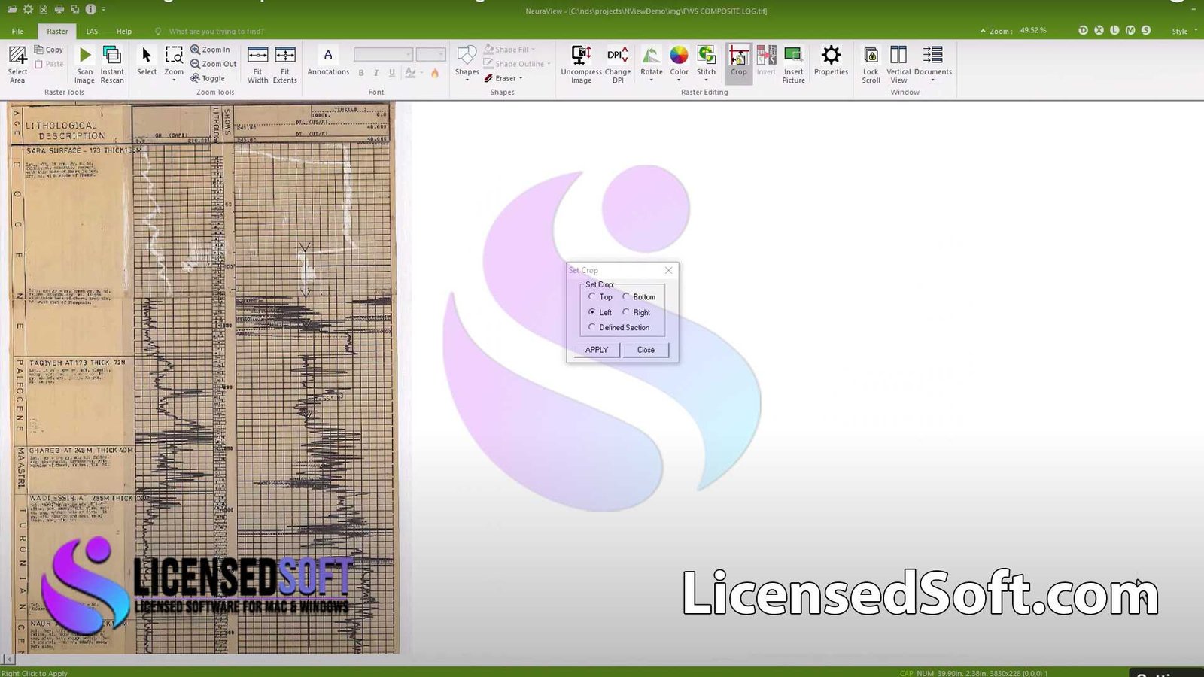Expand the Zoom tool dropdown arrow
The image size is (1204, 677).
point(174,80)
